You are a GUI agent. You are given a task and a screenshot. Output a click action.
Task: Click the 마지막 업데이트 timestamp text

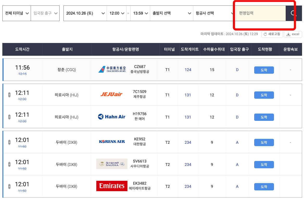(229, 34)
